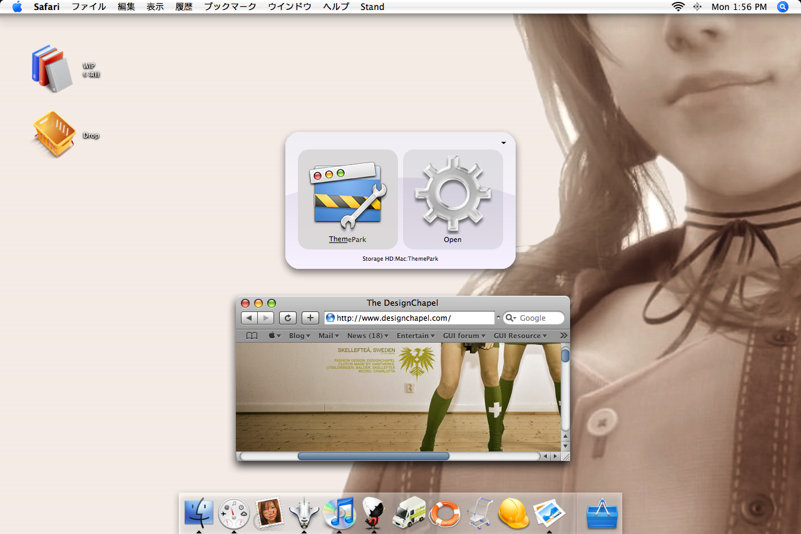Viewport: 801px width, 534px height.
Task: Open iTunes from the dock
Action: 339,513
